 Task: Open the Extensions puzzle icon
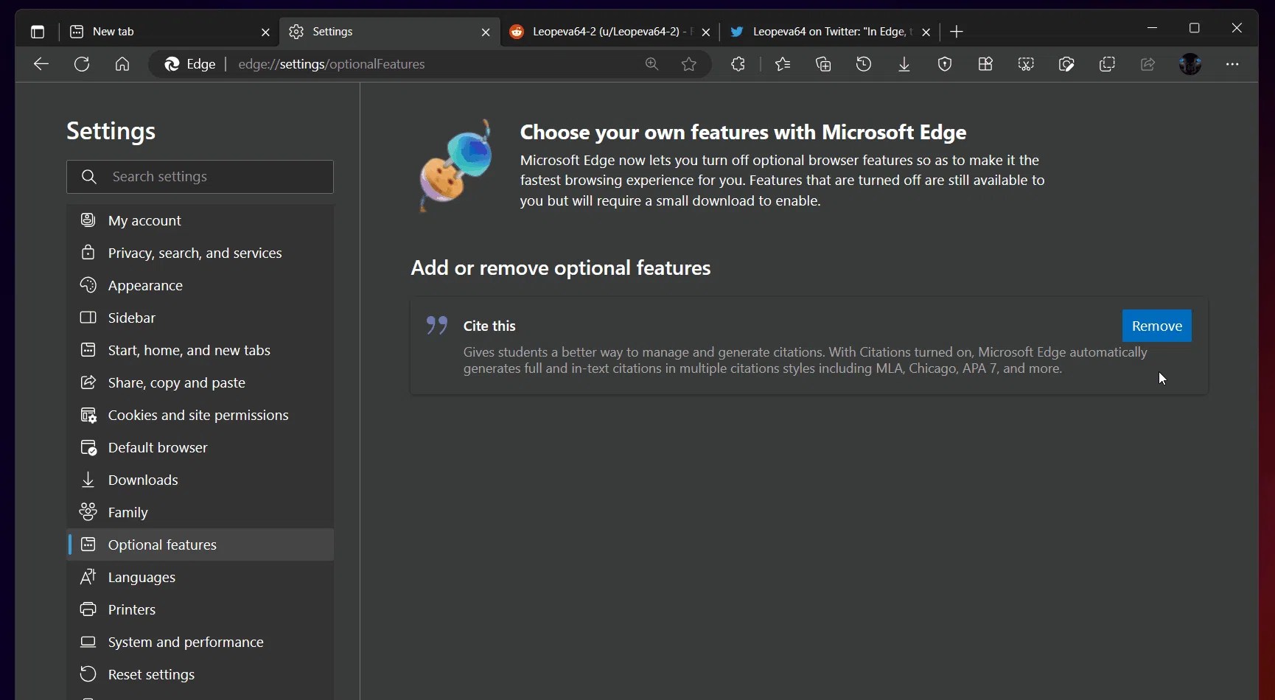click(738, 64)
